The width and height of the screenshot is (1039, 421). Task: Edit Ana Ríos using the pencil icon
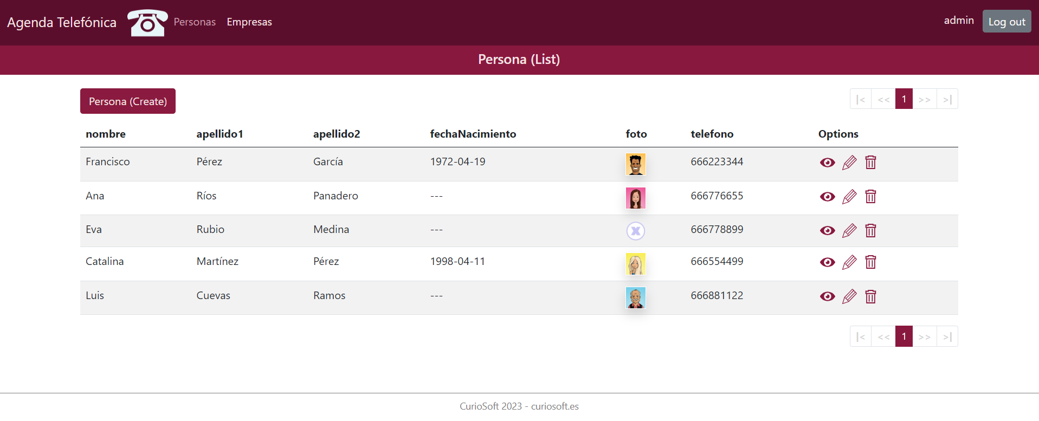pyautogui.click(x=849, y=197)
